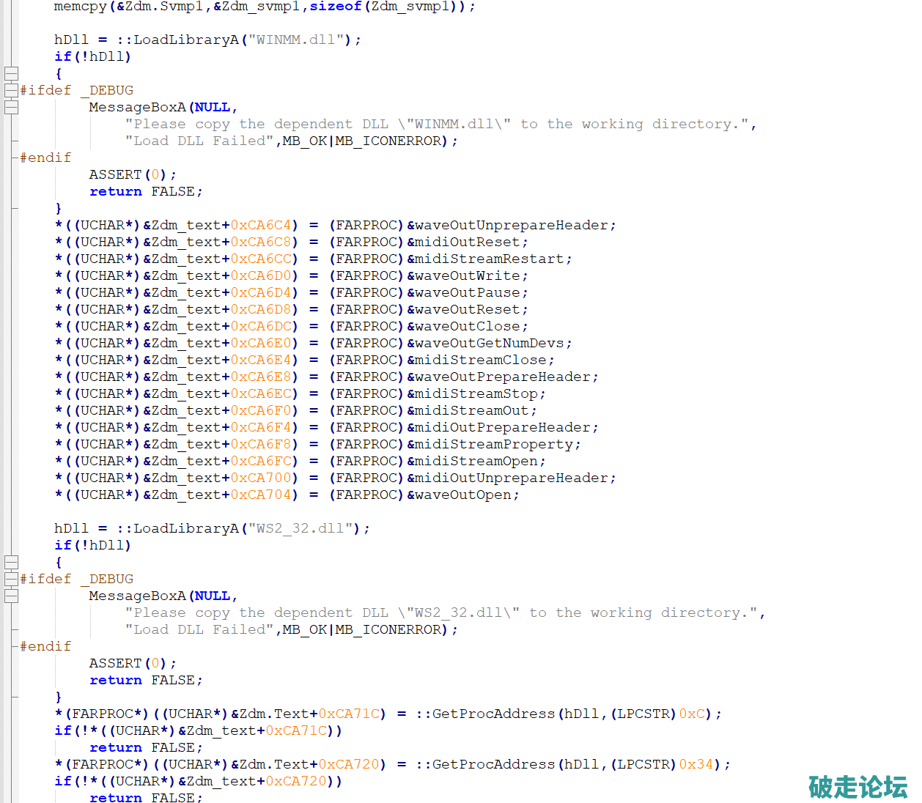Fold the first MessageBoxA call block
Screen dimensions: 922x803
tap(11, 107)
